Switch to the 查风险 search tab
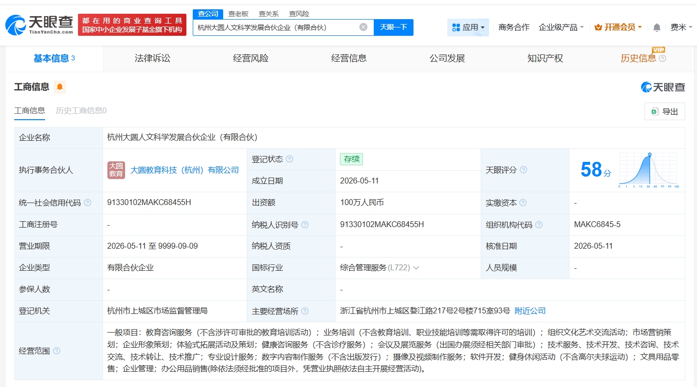The height and width of the screenshot is (387, 697). [299, 14]
